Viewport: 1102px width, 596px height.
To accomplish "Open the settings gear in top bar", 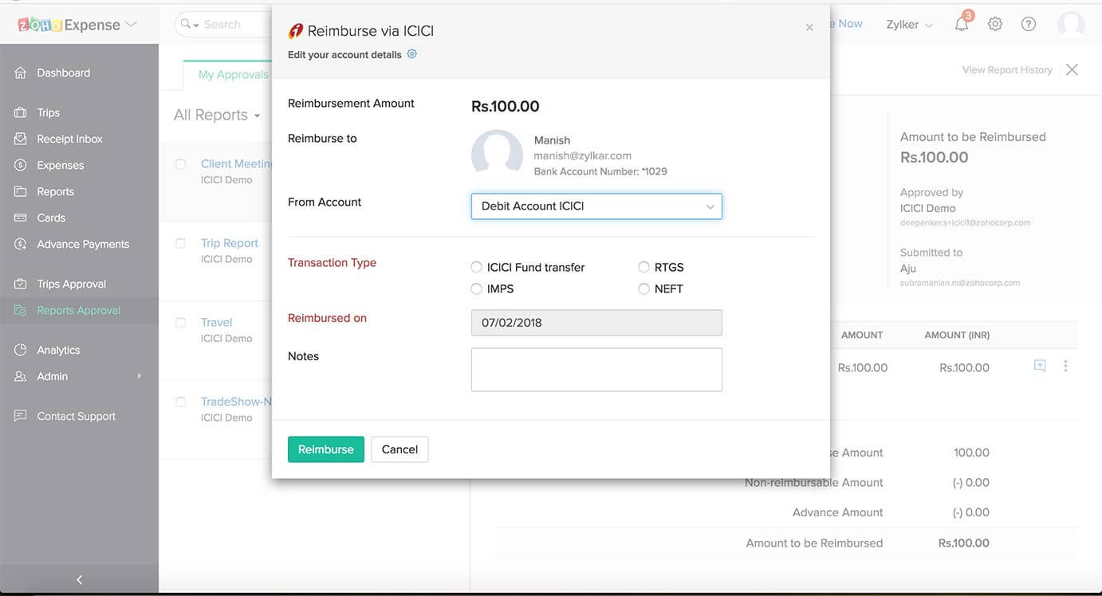I will click(995, 25).
